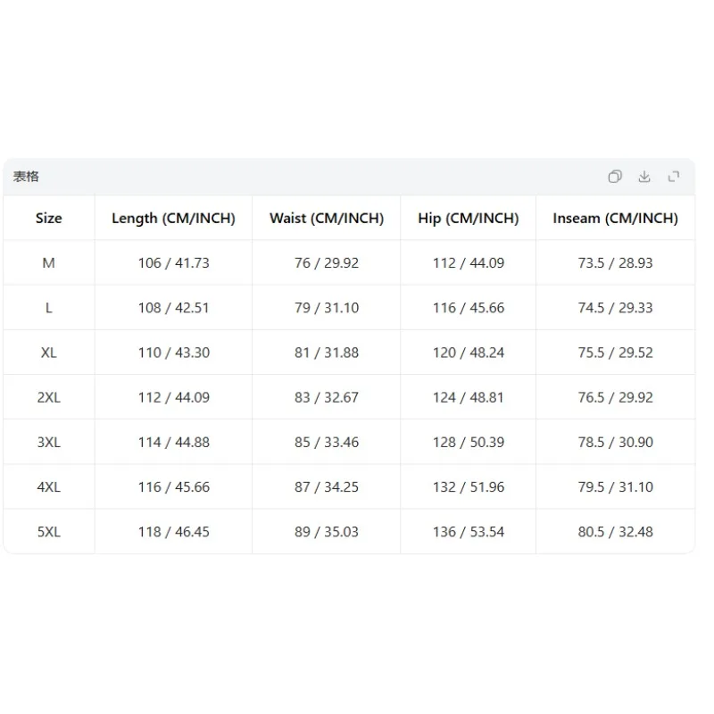Select length value 106 / 41.73
This screenshot has height=714, width=714.
click(x=173, y=262)
